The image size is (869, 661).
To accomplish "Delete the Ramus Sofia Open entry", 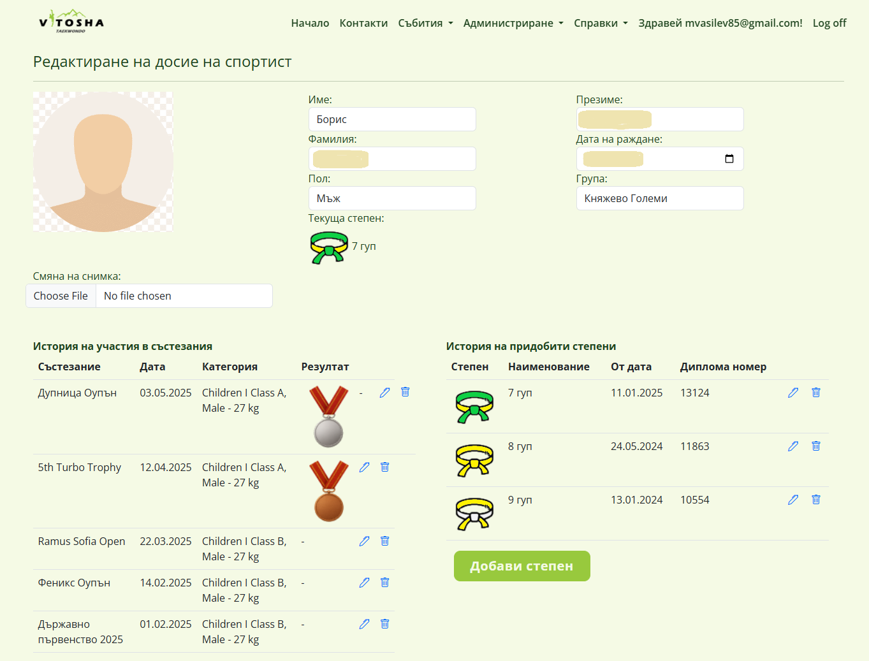I will (384, 541).
